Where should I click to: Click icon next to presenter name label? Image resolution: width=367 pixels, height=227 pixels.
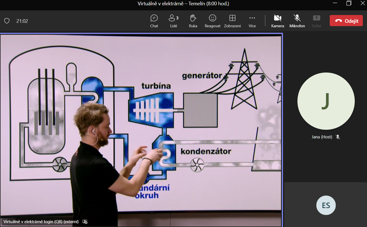coord(85,222)
